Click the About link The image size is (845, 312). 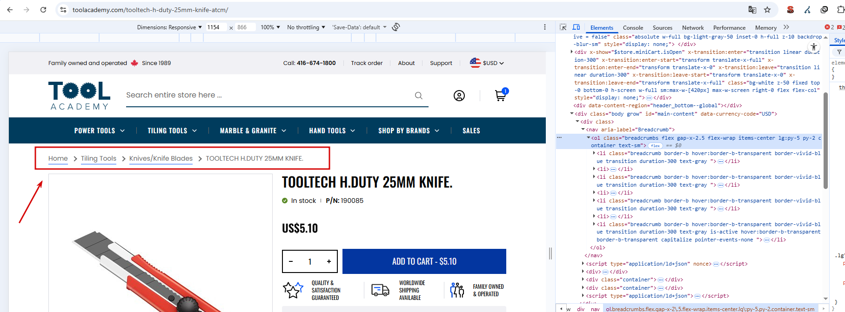pos(406,63)
